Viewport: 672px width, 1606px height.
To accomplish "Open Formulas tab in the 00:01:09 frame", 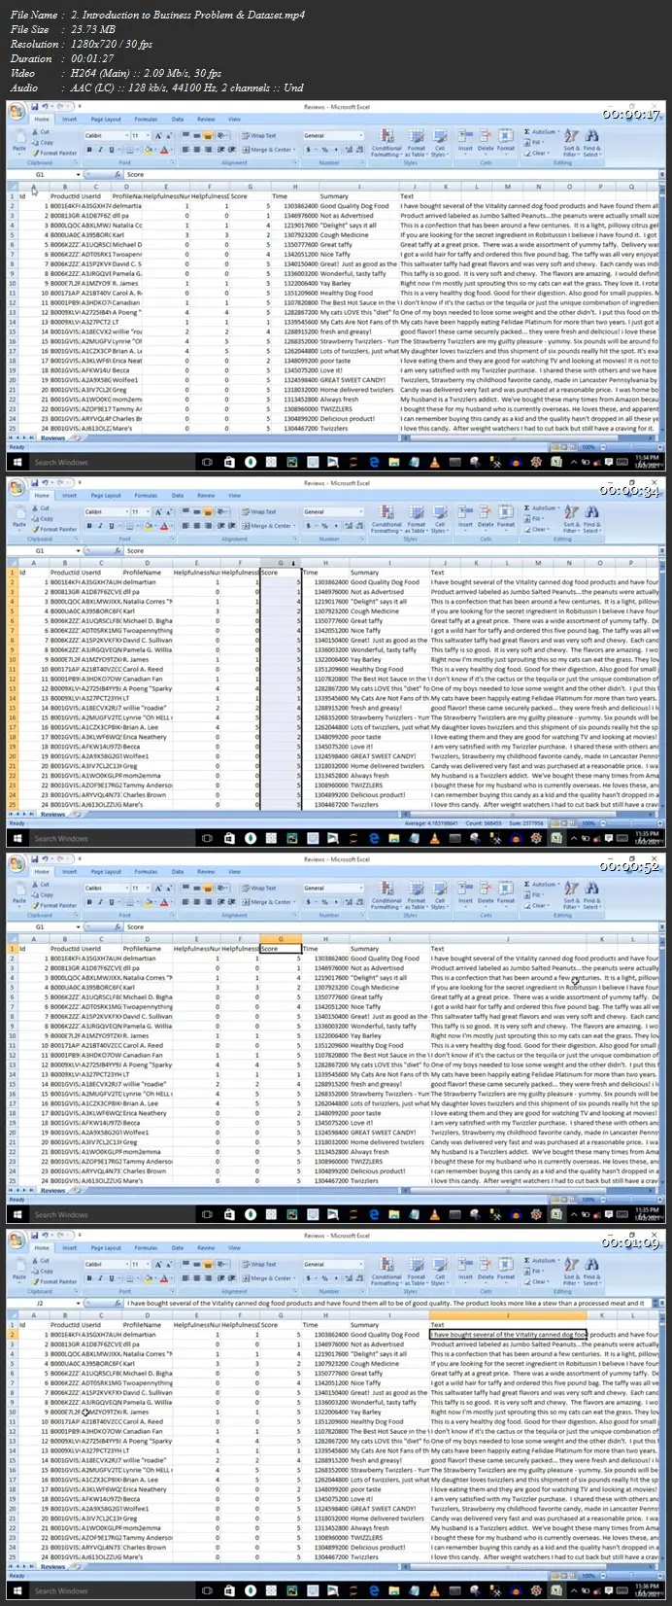I will 146,1247.
